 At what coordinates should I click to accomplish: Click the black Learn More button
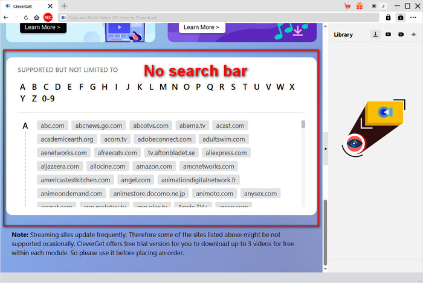(43, 28)
